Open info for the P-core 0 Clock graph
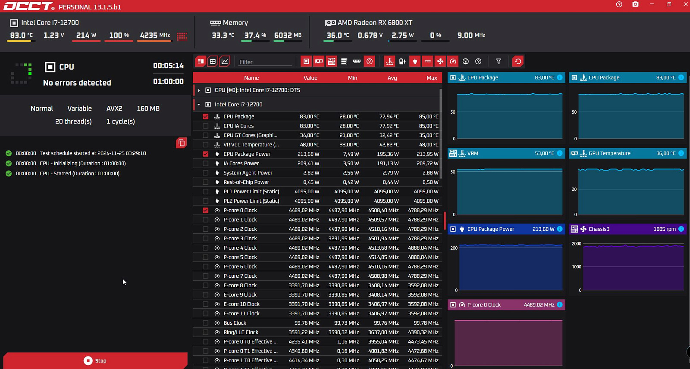 (x=560, y=305)
